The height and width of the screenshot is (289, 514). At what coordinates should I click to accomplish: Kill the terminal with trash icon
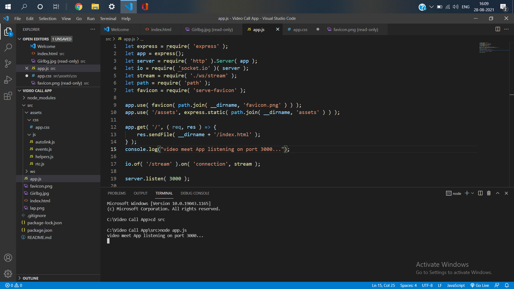[489, 193]
